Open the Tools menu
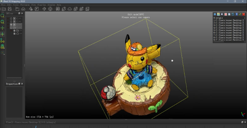 (x=16, y=5)
